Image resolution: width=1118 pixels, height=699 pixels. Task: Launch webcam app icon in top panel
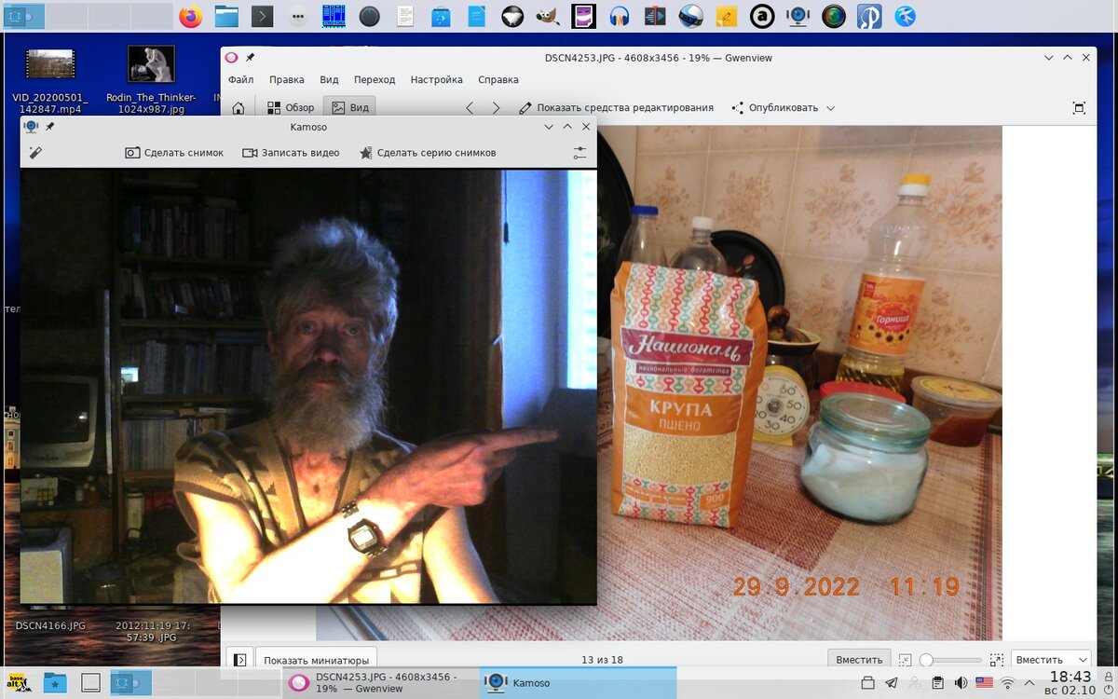[x=798, y=16]
